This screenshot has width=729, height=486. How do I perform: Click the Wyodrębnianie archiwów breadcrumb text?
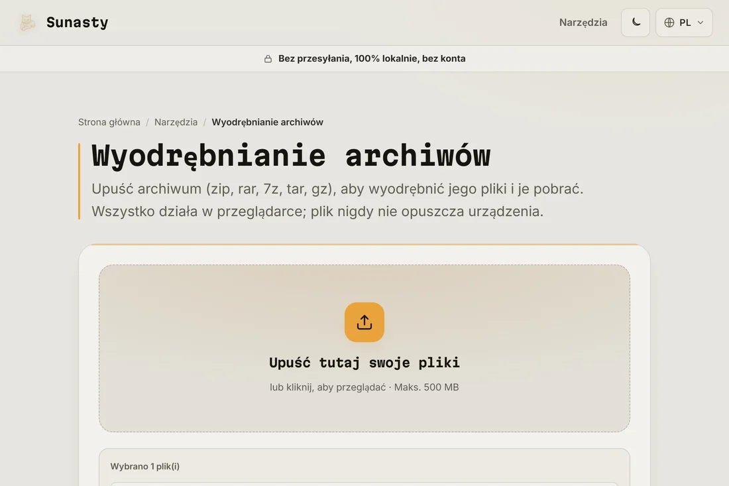point(267,122)
